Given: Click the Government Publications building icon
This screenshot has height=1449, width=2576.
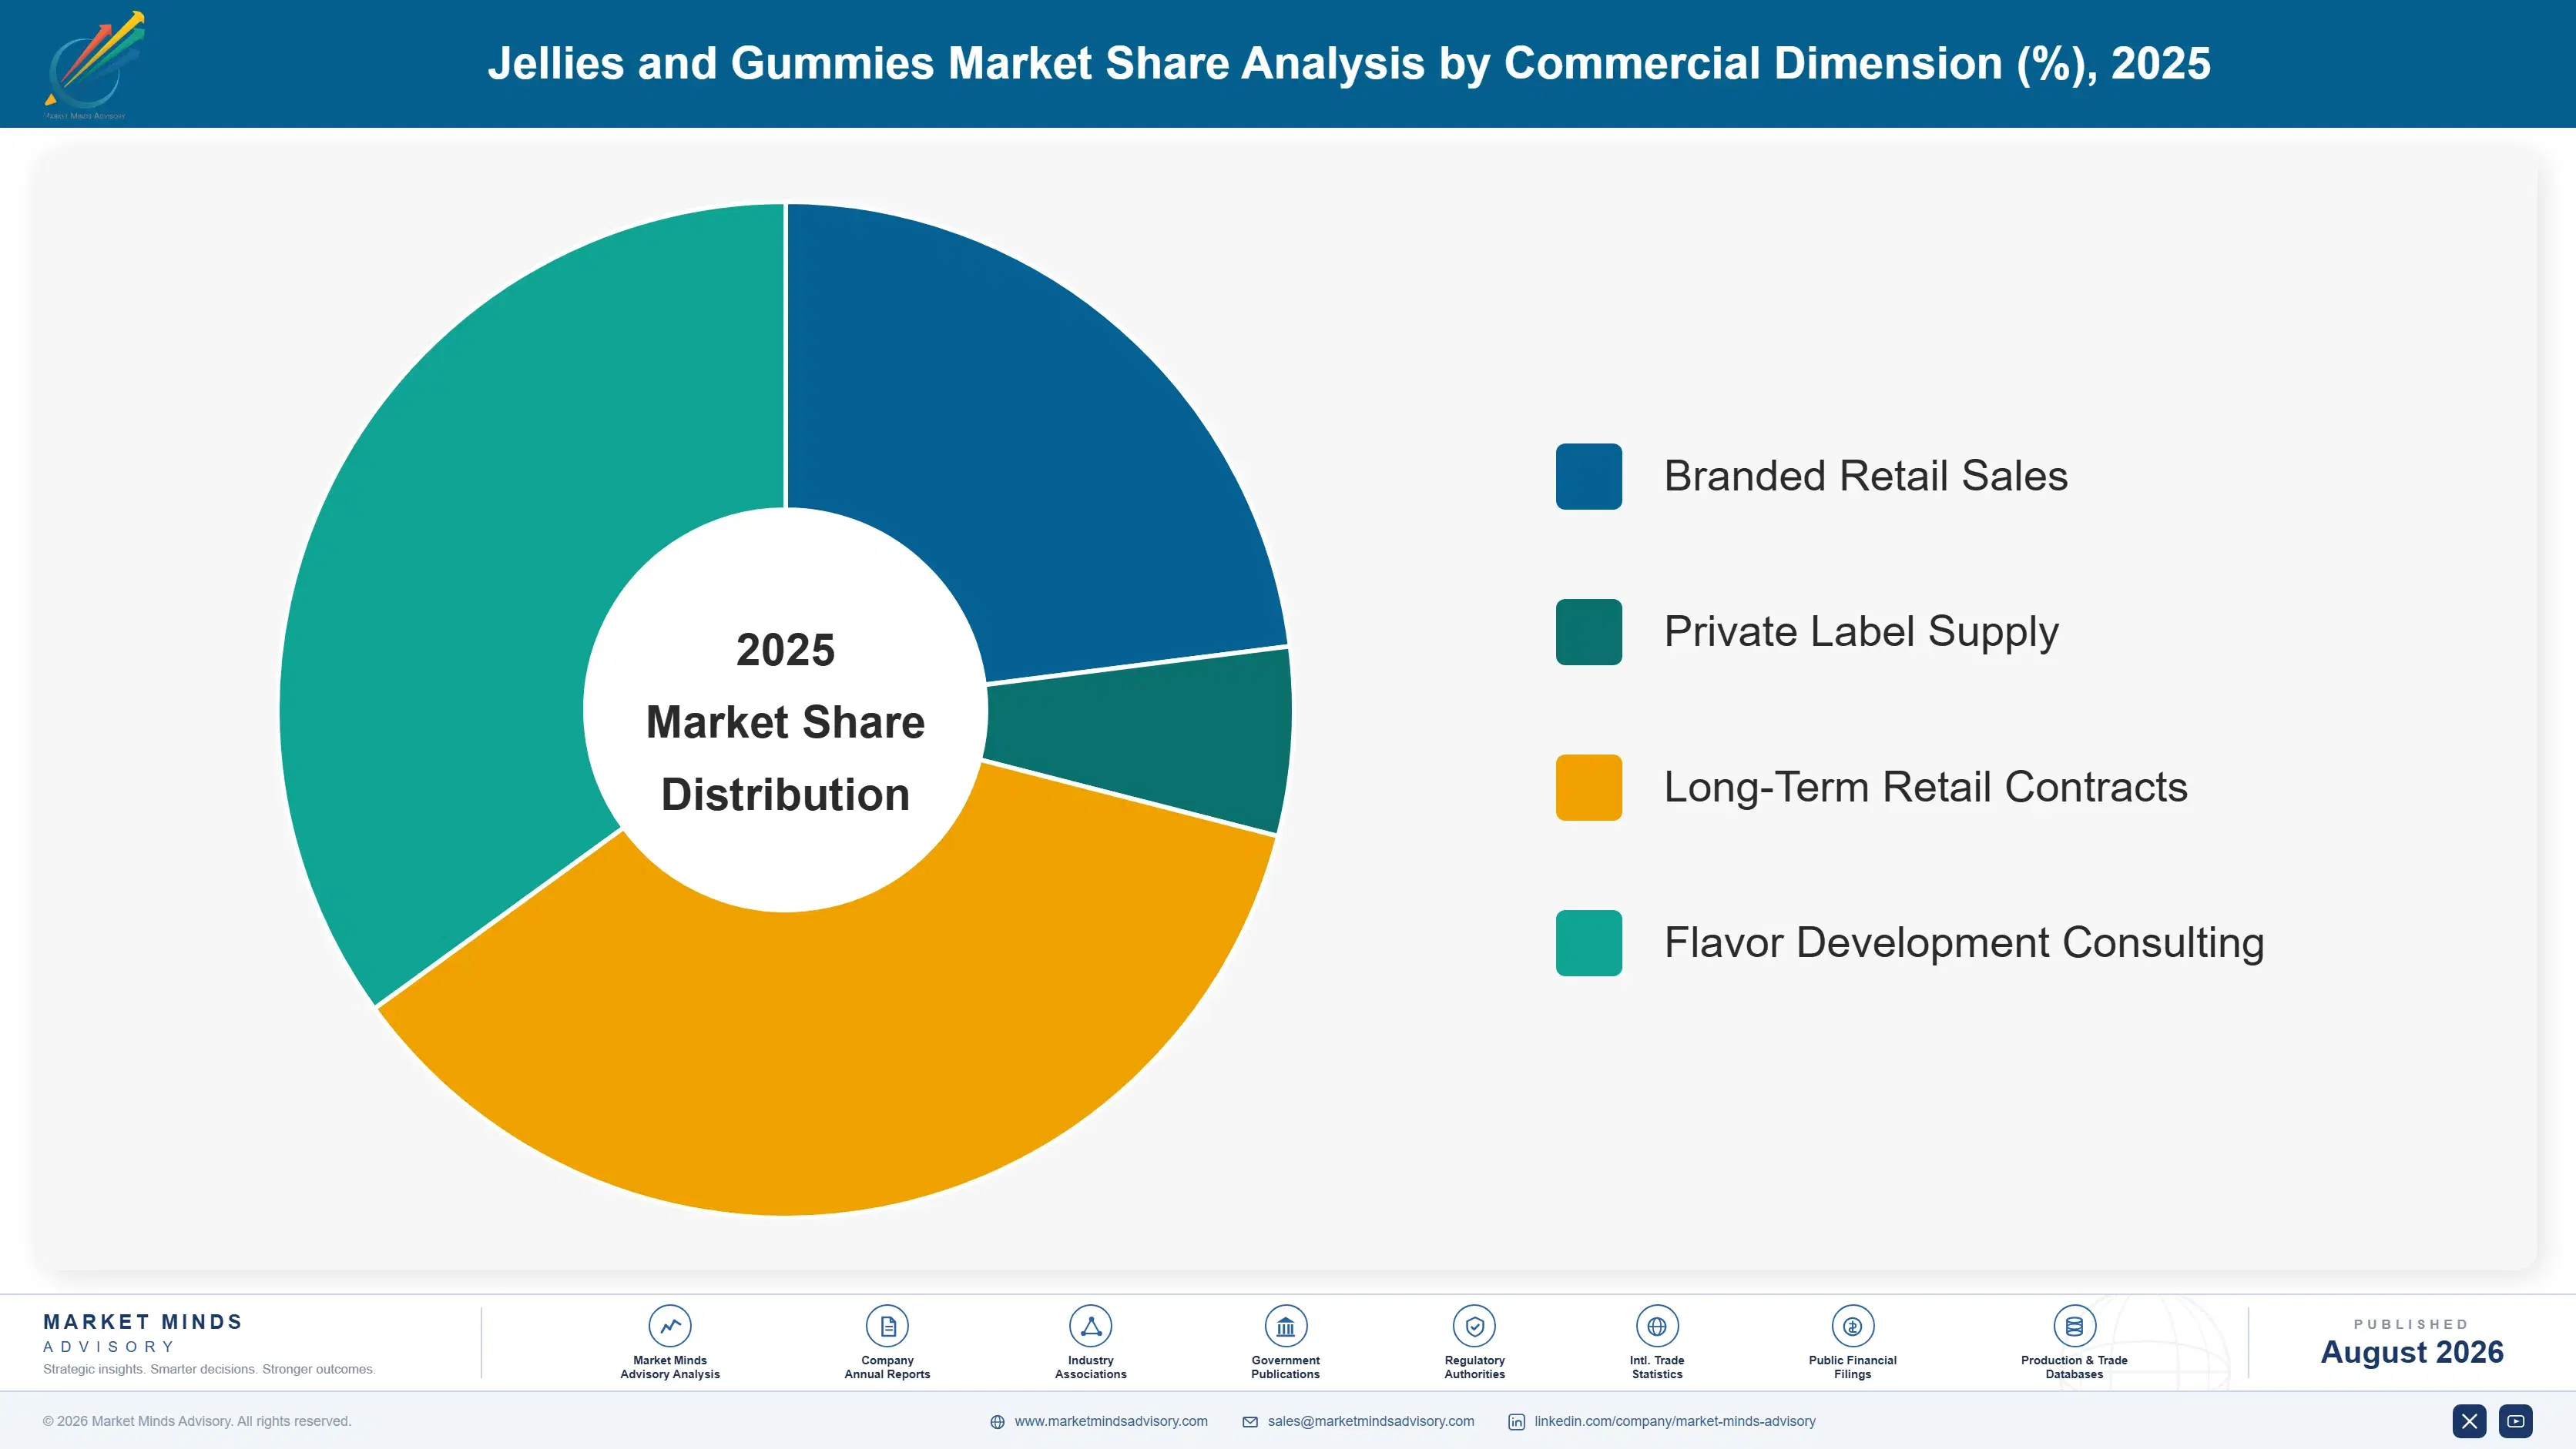Looking at the screenshot, I should click(x=1285, y=1326).
